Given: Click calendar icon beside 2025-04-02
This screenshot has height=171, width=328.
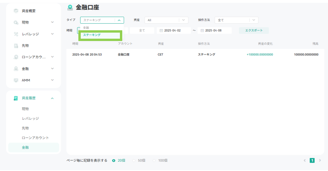Looking at the screenshot, I should 161,30.
